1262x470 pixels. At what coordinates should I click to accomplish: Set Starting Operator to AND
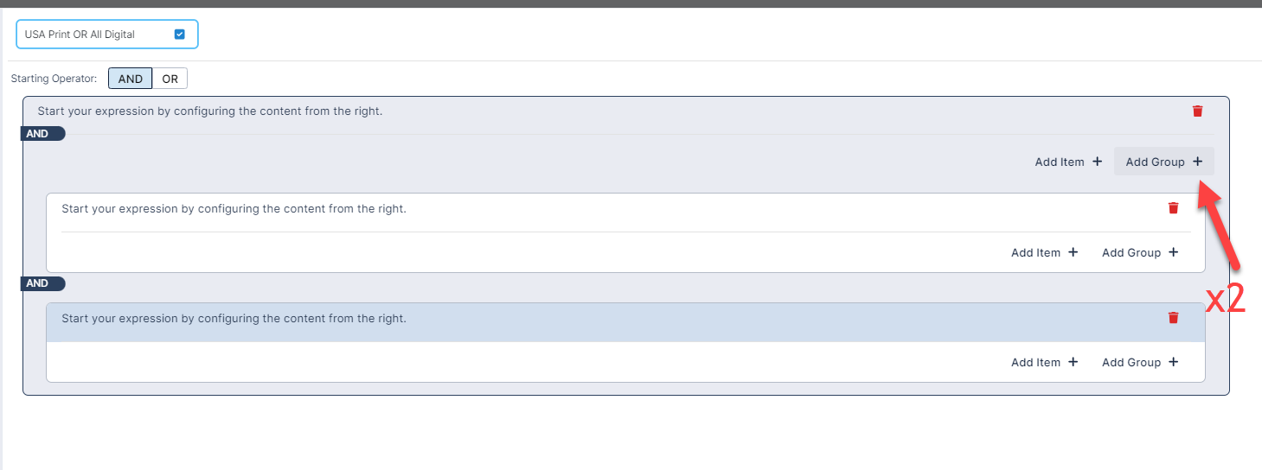click(x=130, y=79)
